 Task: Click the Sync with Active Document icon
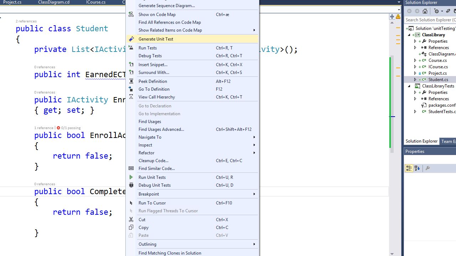pos(448,11)
